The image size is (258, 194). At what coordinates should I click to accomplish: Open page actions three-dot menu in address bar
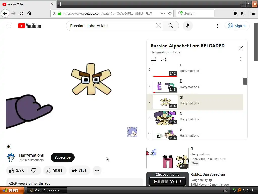click(x=163, y=13)
